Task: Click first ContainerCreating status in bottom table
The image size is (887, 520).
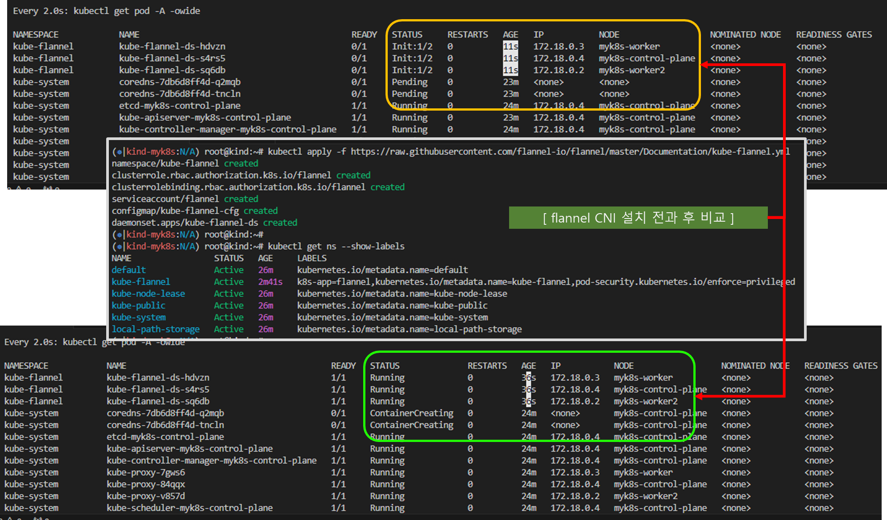Action: [x=411, y=413]
